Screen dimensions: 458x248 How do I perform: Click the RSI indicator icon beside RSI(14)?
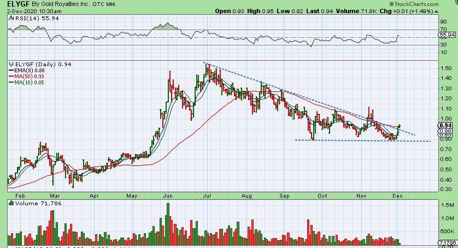point(11,18)
